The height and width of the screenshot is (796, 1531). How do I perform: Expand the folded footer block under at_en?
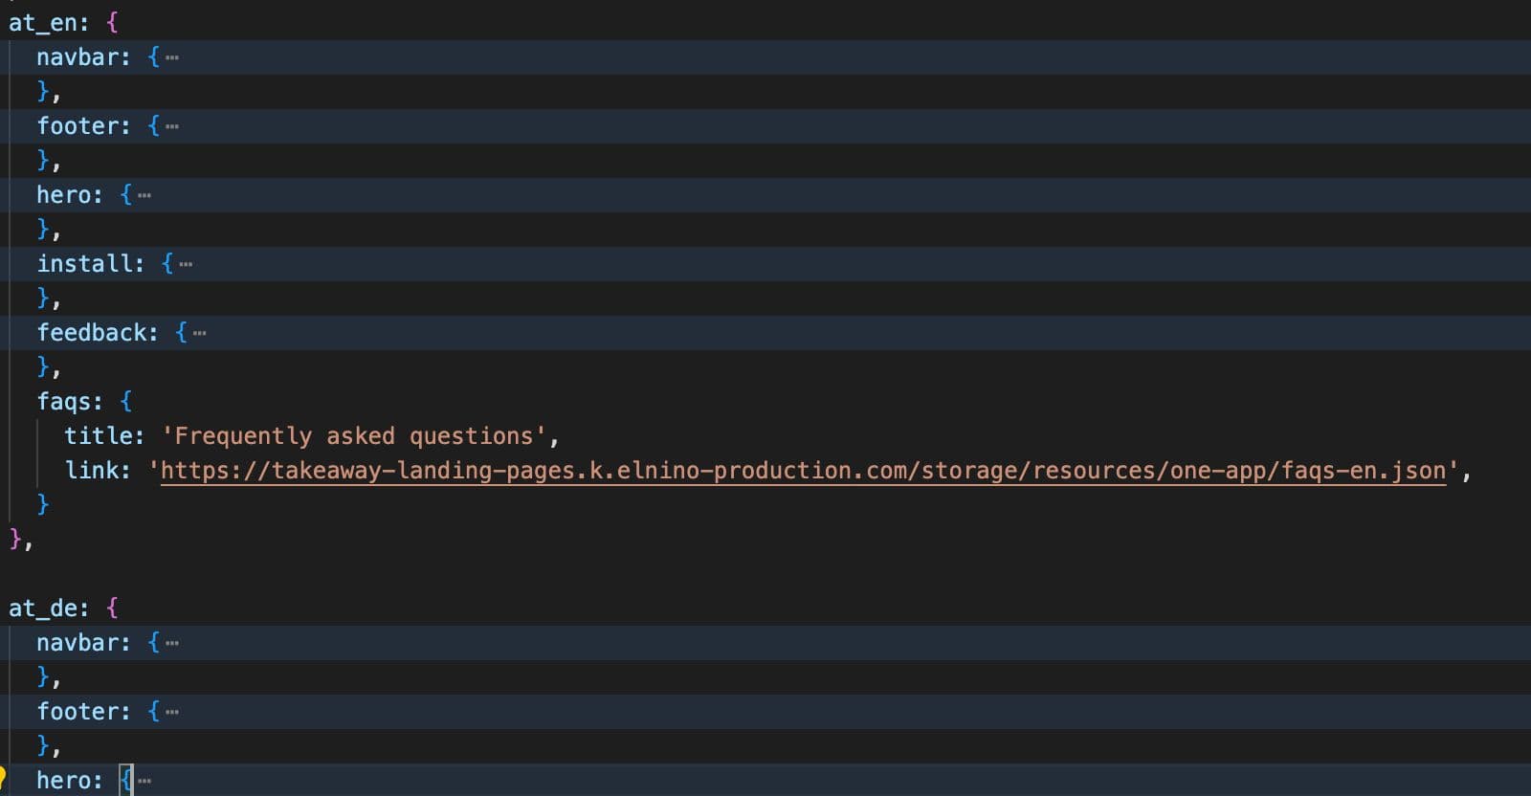click(172, 126)
